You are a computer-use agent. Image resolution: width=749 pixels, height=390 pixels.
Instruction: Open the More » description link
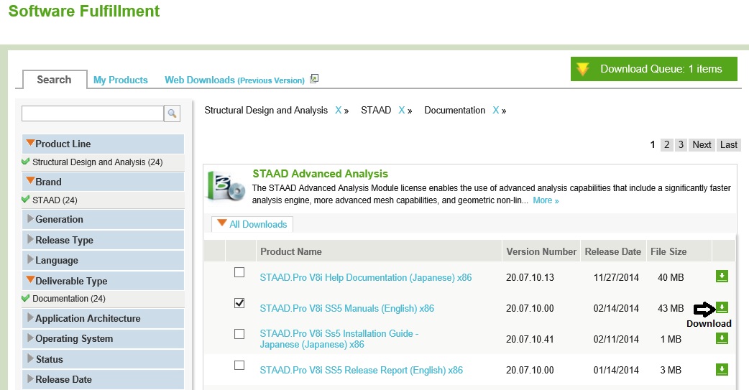[546, 200]
